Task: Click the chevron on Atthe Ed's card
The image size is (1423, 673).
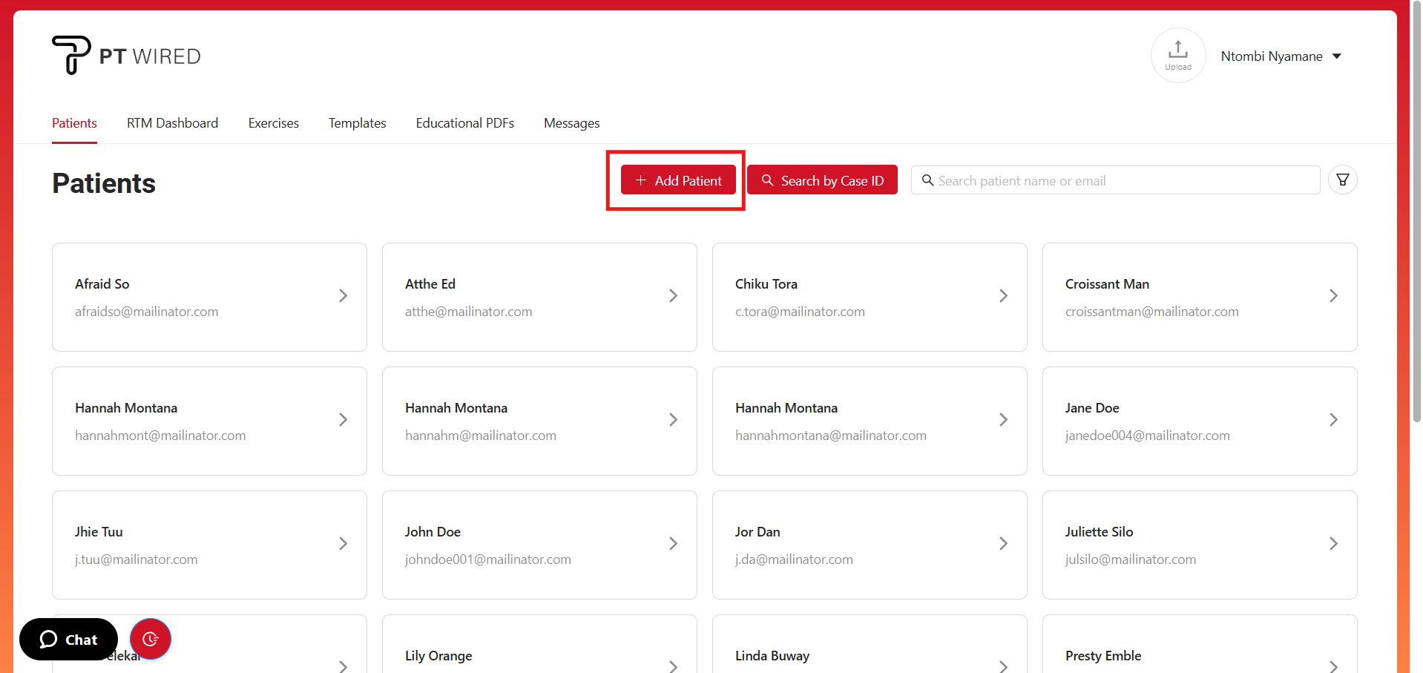Action: 673,296
